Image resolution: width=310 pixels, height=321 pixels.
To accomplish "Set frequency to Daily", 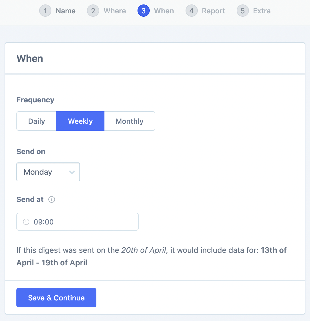I will pyautogui.click(x=36, y=121).
